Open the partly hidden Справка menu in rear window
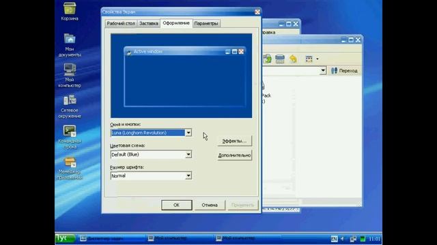 [x=268, y=32]
